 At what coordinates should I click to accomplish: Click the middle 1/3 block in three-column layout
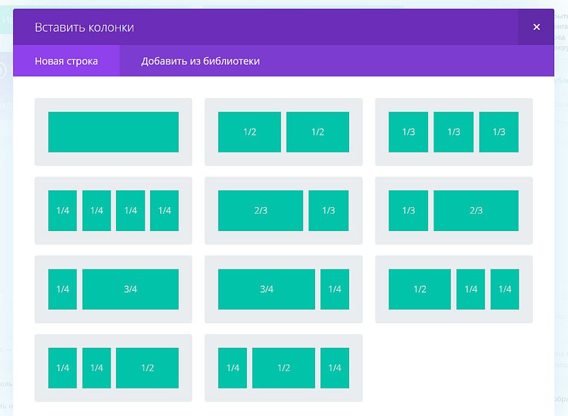tap(454, 132)
